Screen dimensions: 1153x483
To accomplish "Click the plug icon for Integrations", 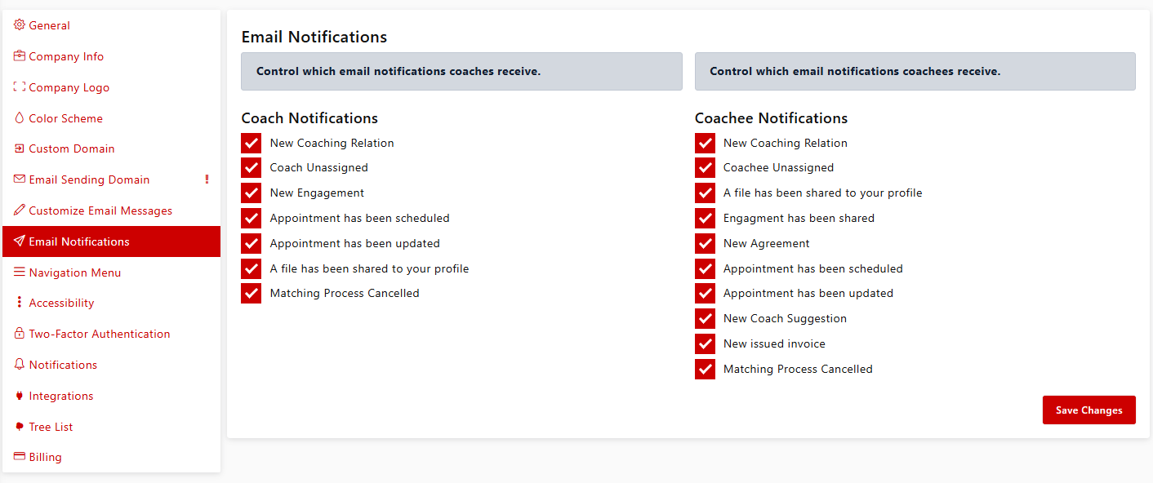I will point(20,396).
